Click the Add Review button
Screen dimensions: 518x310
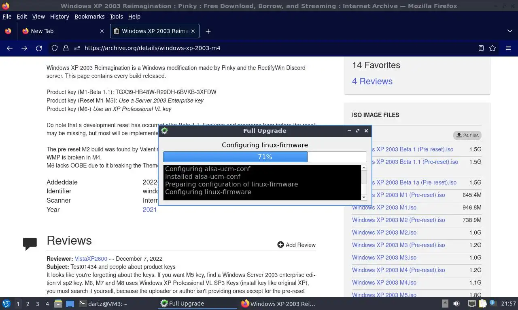click(296, 245)
